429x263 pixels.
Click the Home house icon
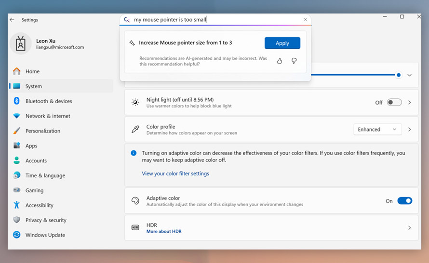pyautogui.click(x=17, y=71)
